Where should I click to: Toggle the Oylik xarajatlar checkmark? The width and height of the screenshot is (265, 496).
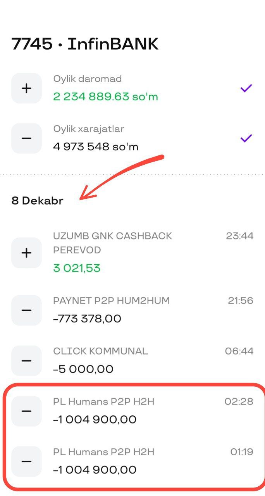click(x=246, y=138)
